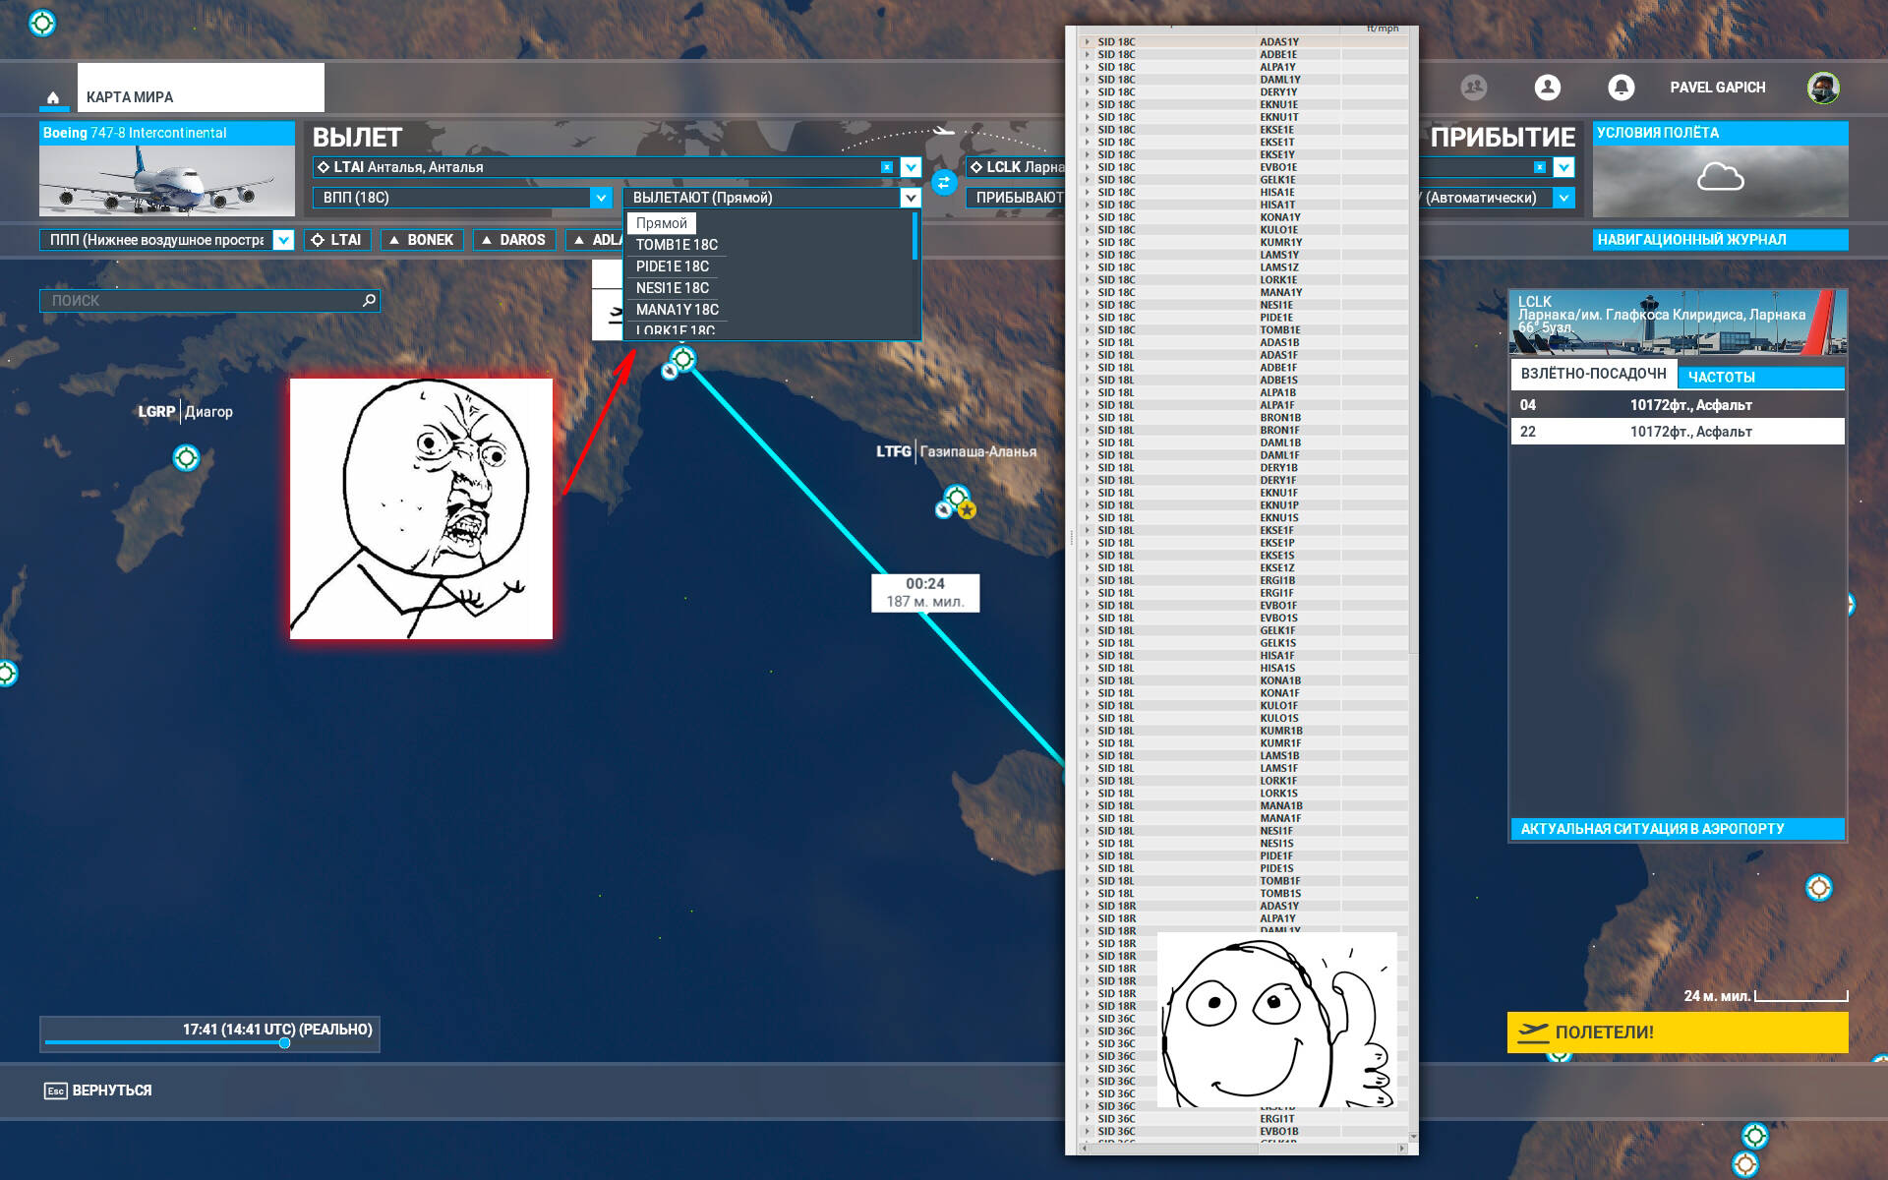Expand the arrival airport dropdown arrow

(x=1564, y=167)
